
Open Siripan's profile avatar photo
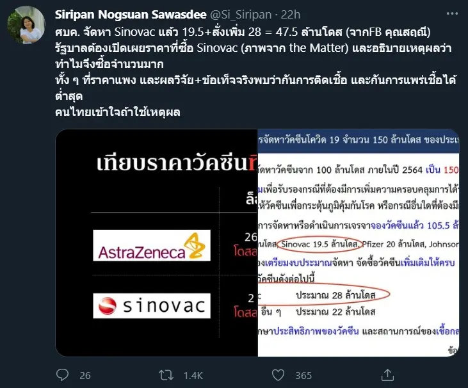[26, 25]
